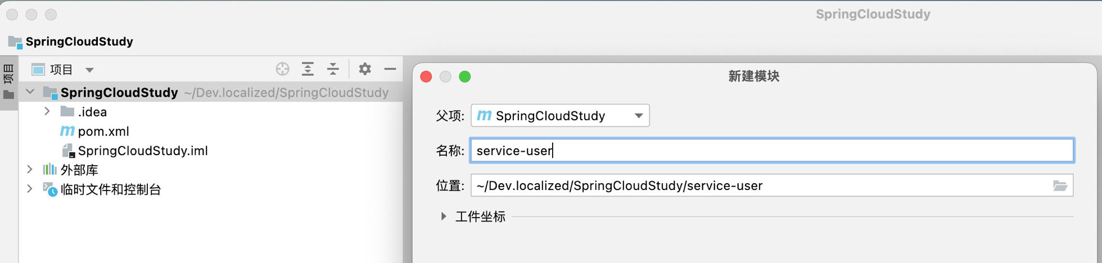Open project panel settings gear
The image size is (1102, 263).
(365, 69)
